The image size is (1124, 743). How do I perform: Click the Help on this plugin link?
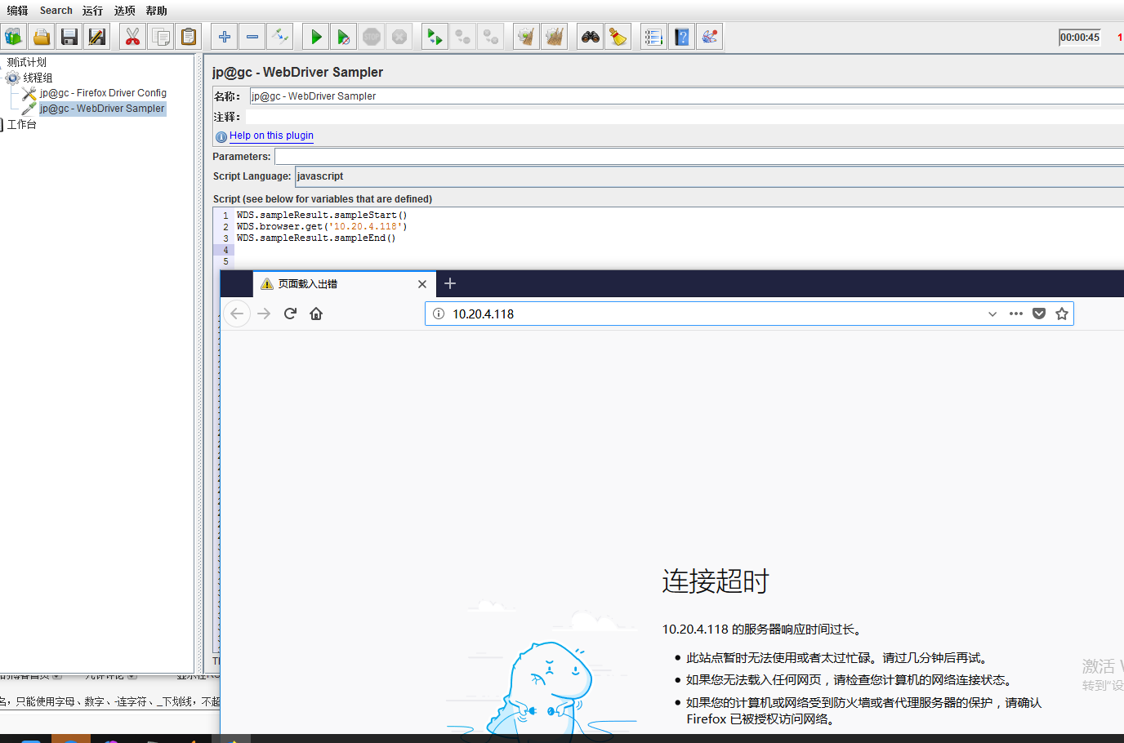(271, 136)
